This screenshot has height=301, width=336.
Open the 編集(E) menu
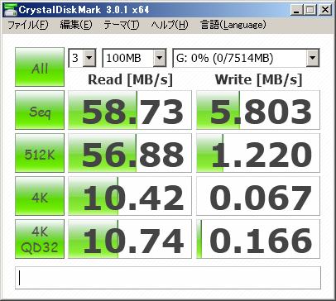coord(76,25)
